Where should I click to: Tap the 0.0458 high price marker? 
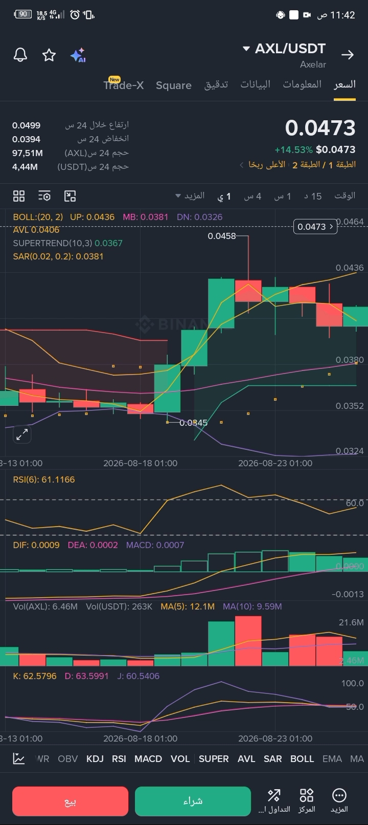click(222, 236)
